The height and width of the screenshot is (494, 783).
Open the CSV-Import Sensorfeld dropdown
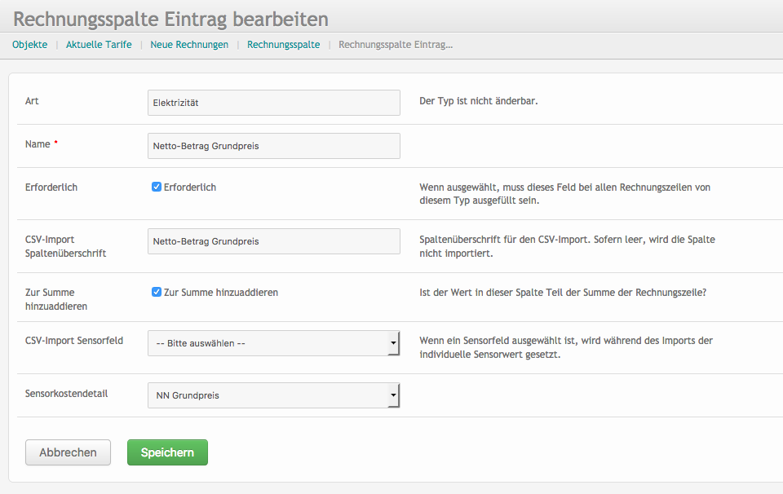[x=274, y=343]
